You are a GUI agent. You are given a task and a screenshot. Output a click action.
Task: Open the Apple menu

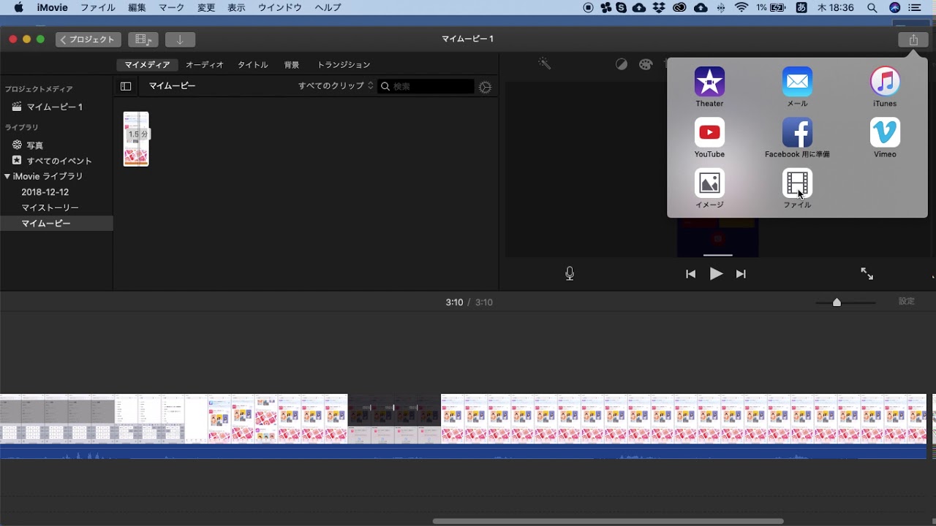(x=18, y=7)
